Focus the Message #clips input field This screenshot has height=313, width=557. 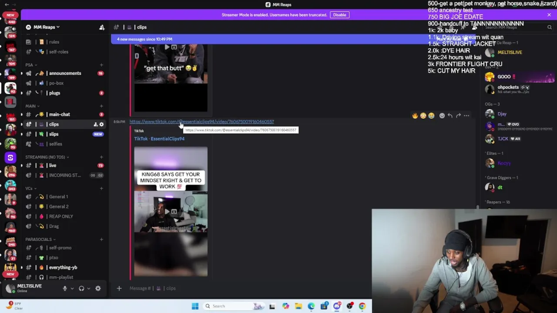pyautogui.click(x=244, y=288)
